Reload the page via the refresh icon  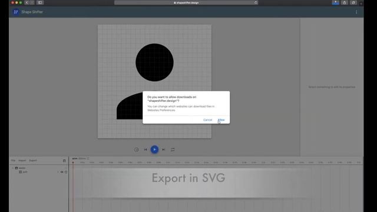[256, 2]
